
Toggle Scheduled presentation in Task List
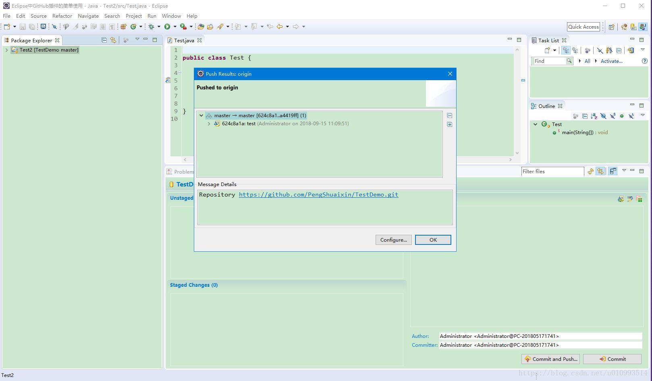point(575,50)
